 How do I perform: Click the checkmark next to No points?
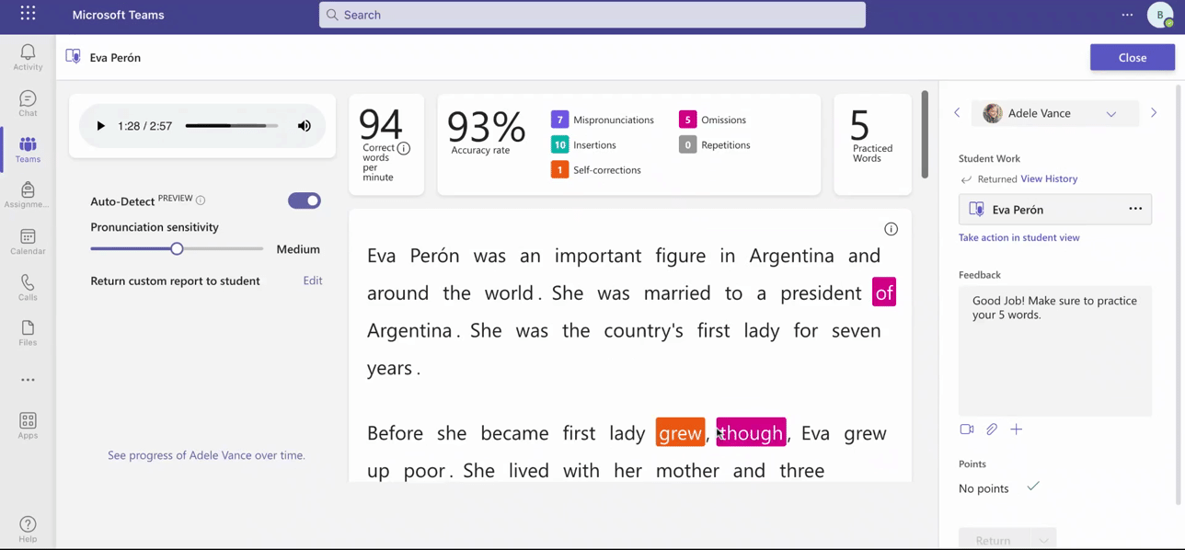click(x=1033, y=488)
